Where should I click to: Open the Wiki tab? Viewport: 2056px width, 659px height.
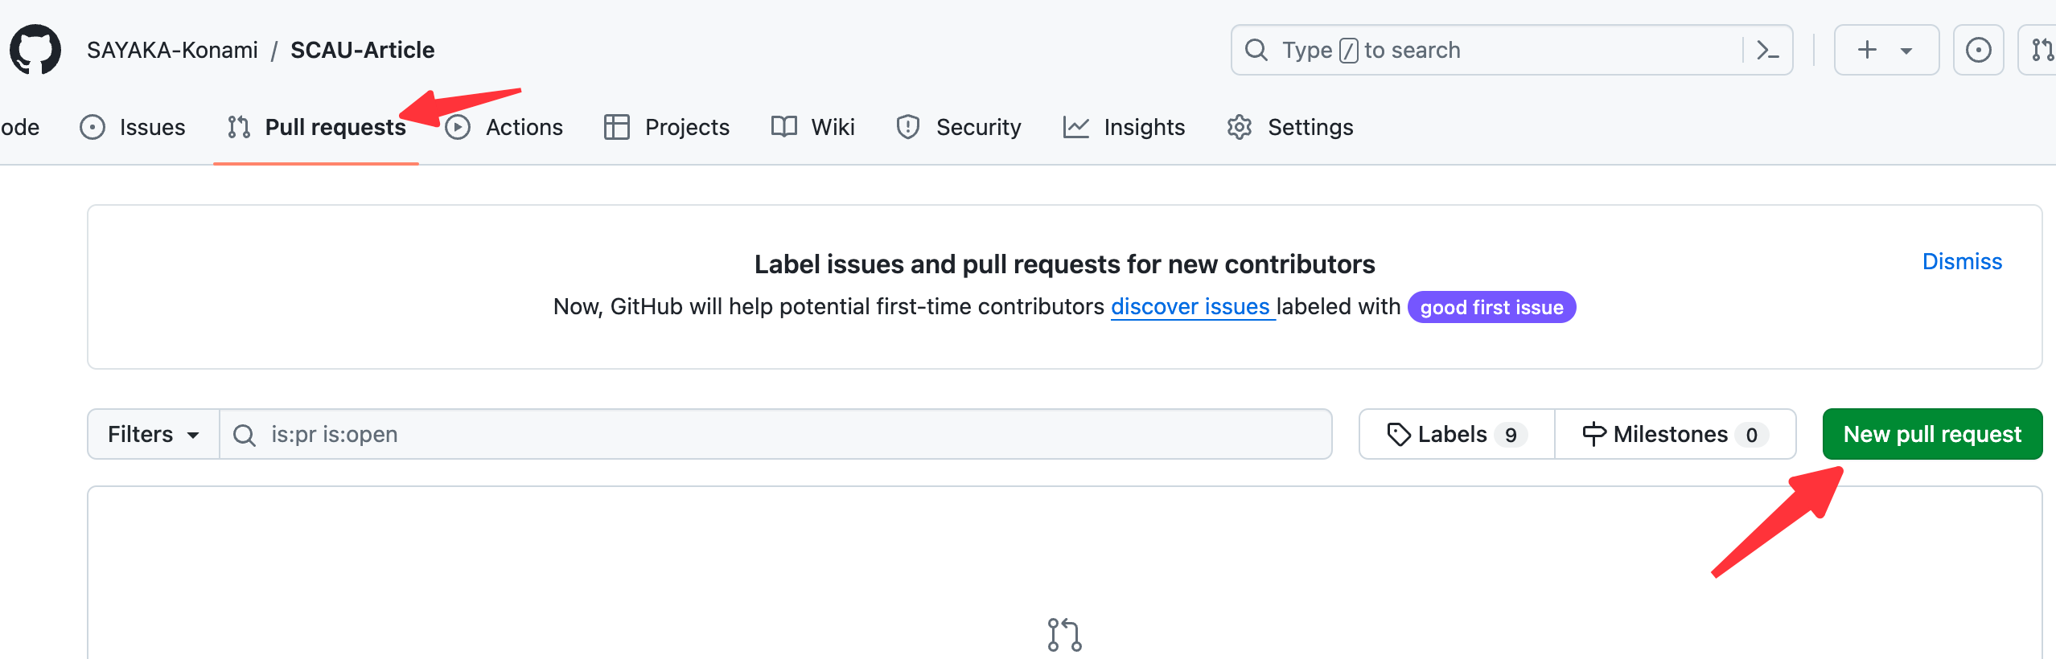[x=813, y=127]
